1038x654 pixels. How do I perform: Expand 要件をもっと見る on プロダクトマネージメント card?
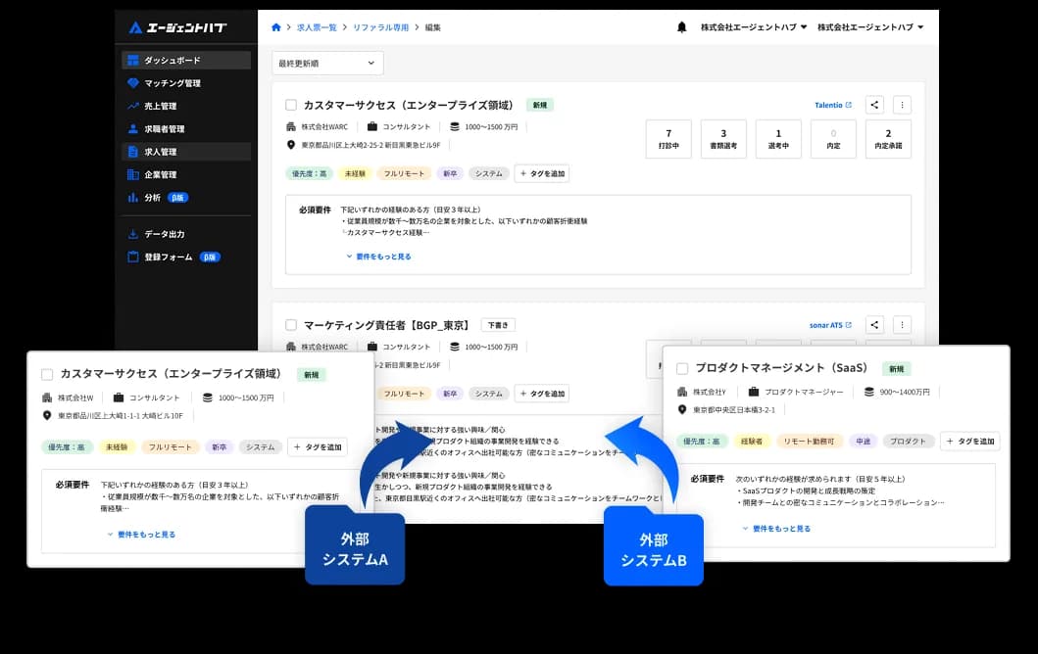[x=776, y=529]
